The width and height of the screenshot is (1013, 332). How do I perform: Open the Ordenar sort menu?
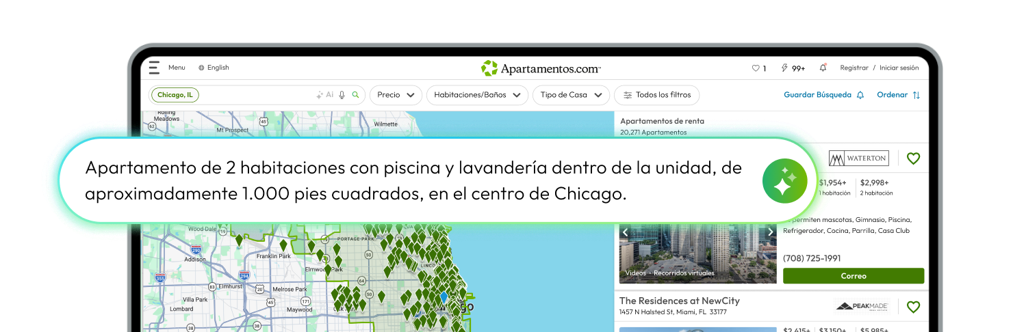(898, 95)
